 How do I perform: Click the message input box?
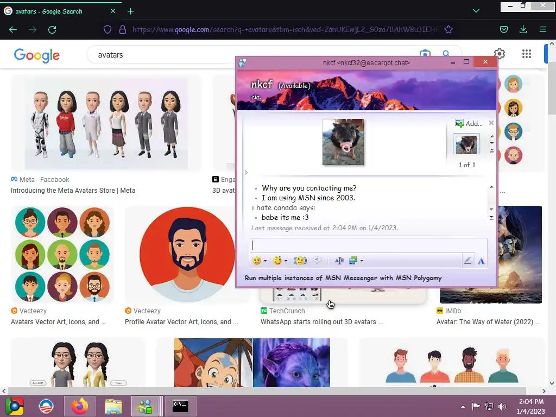[x=369, y=245]
